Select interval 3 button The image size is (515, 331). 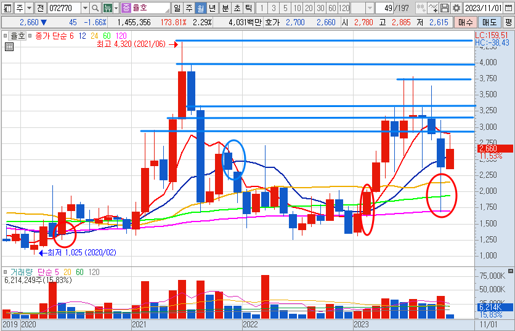pyautogui.click(x=274, y=8)
